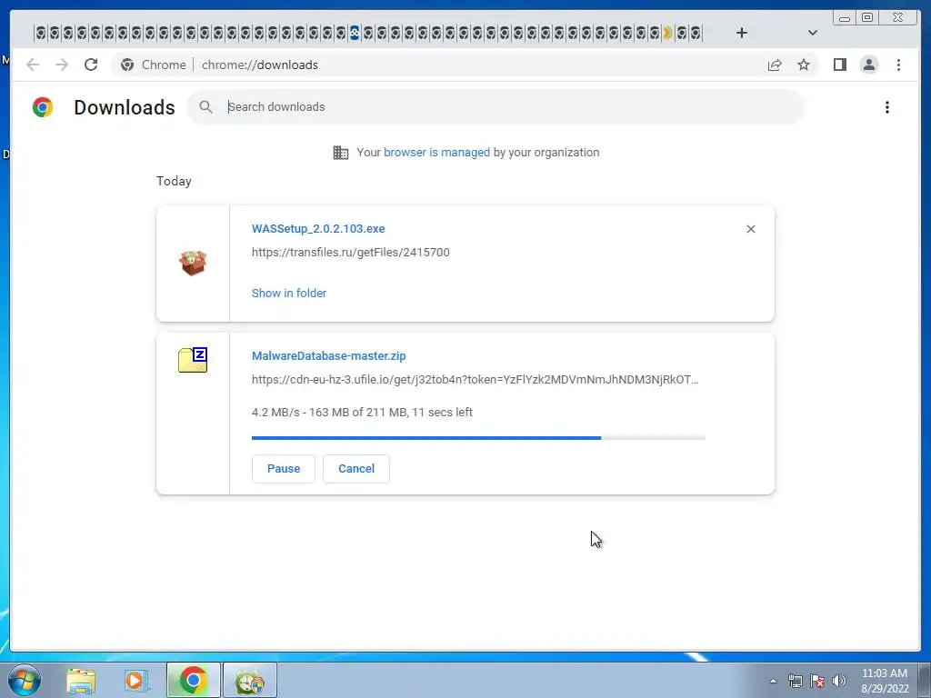Click the Chrome site info icon in address bar

click(x=127, y=65)
